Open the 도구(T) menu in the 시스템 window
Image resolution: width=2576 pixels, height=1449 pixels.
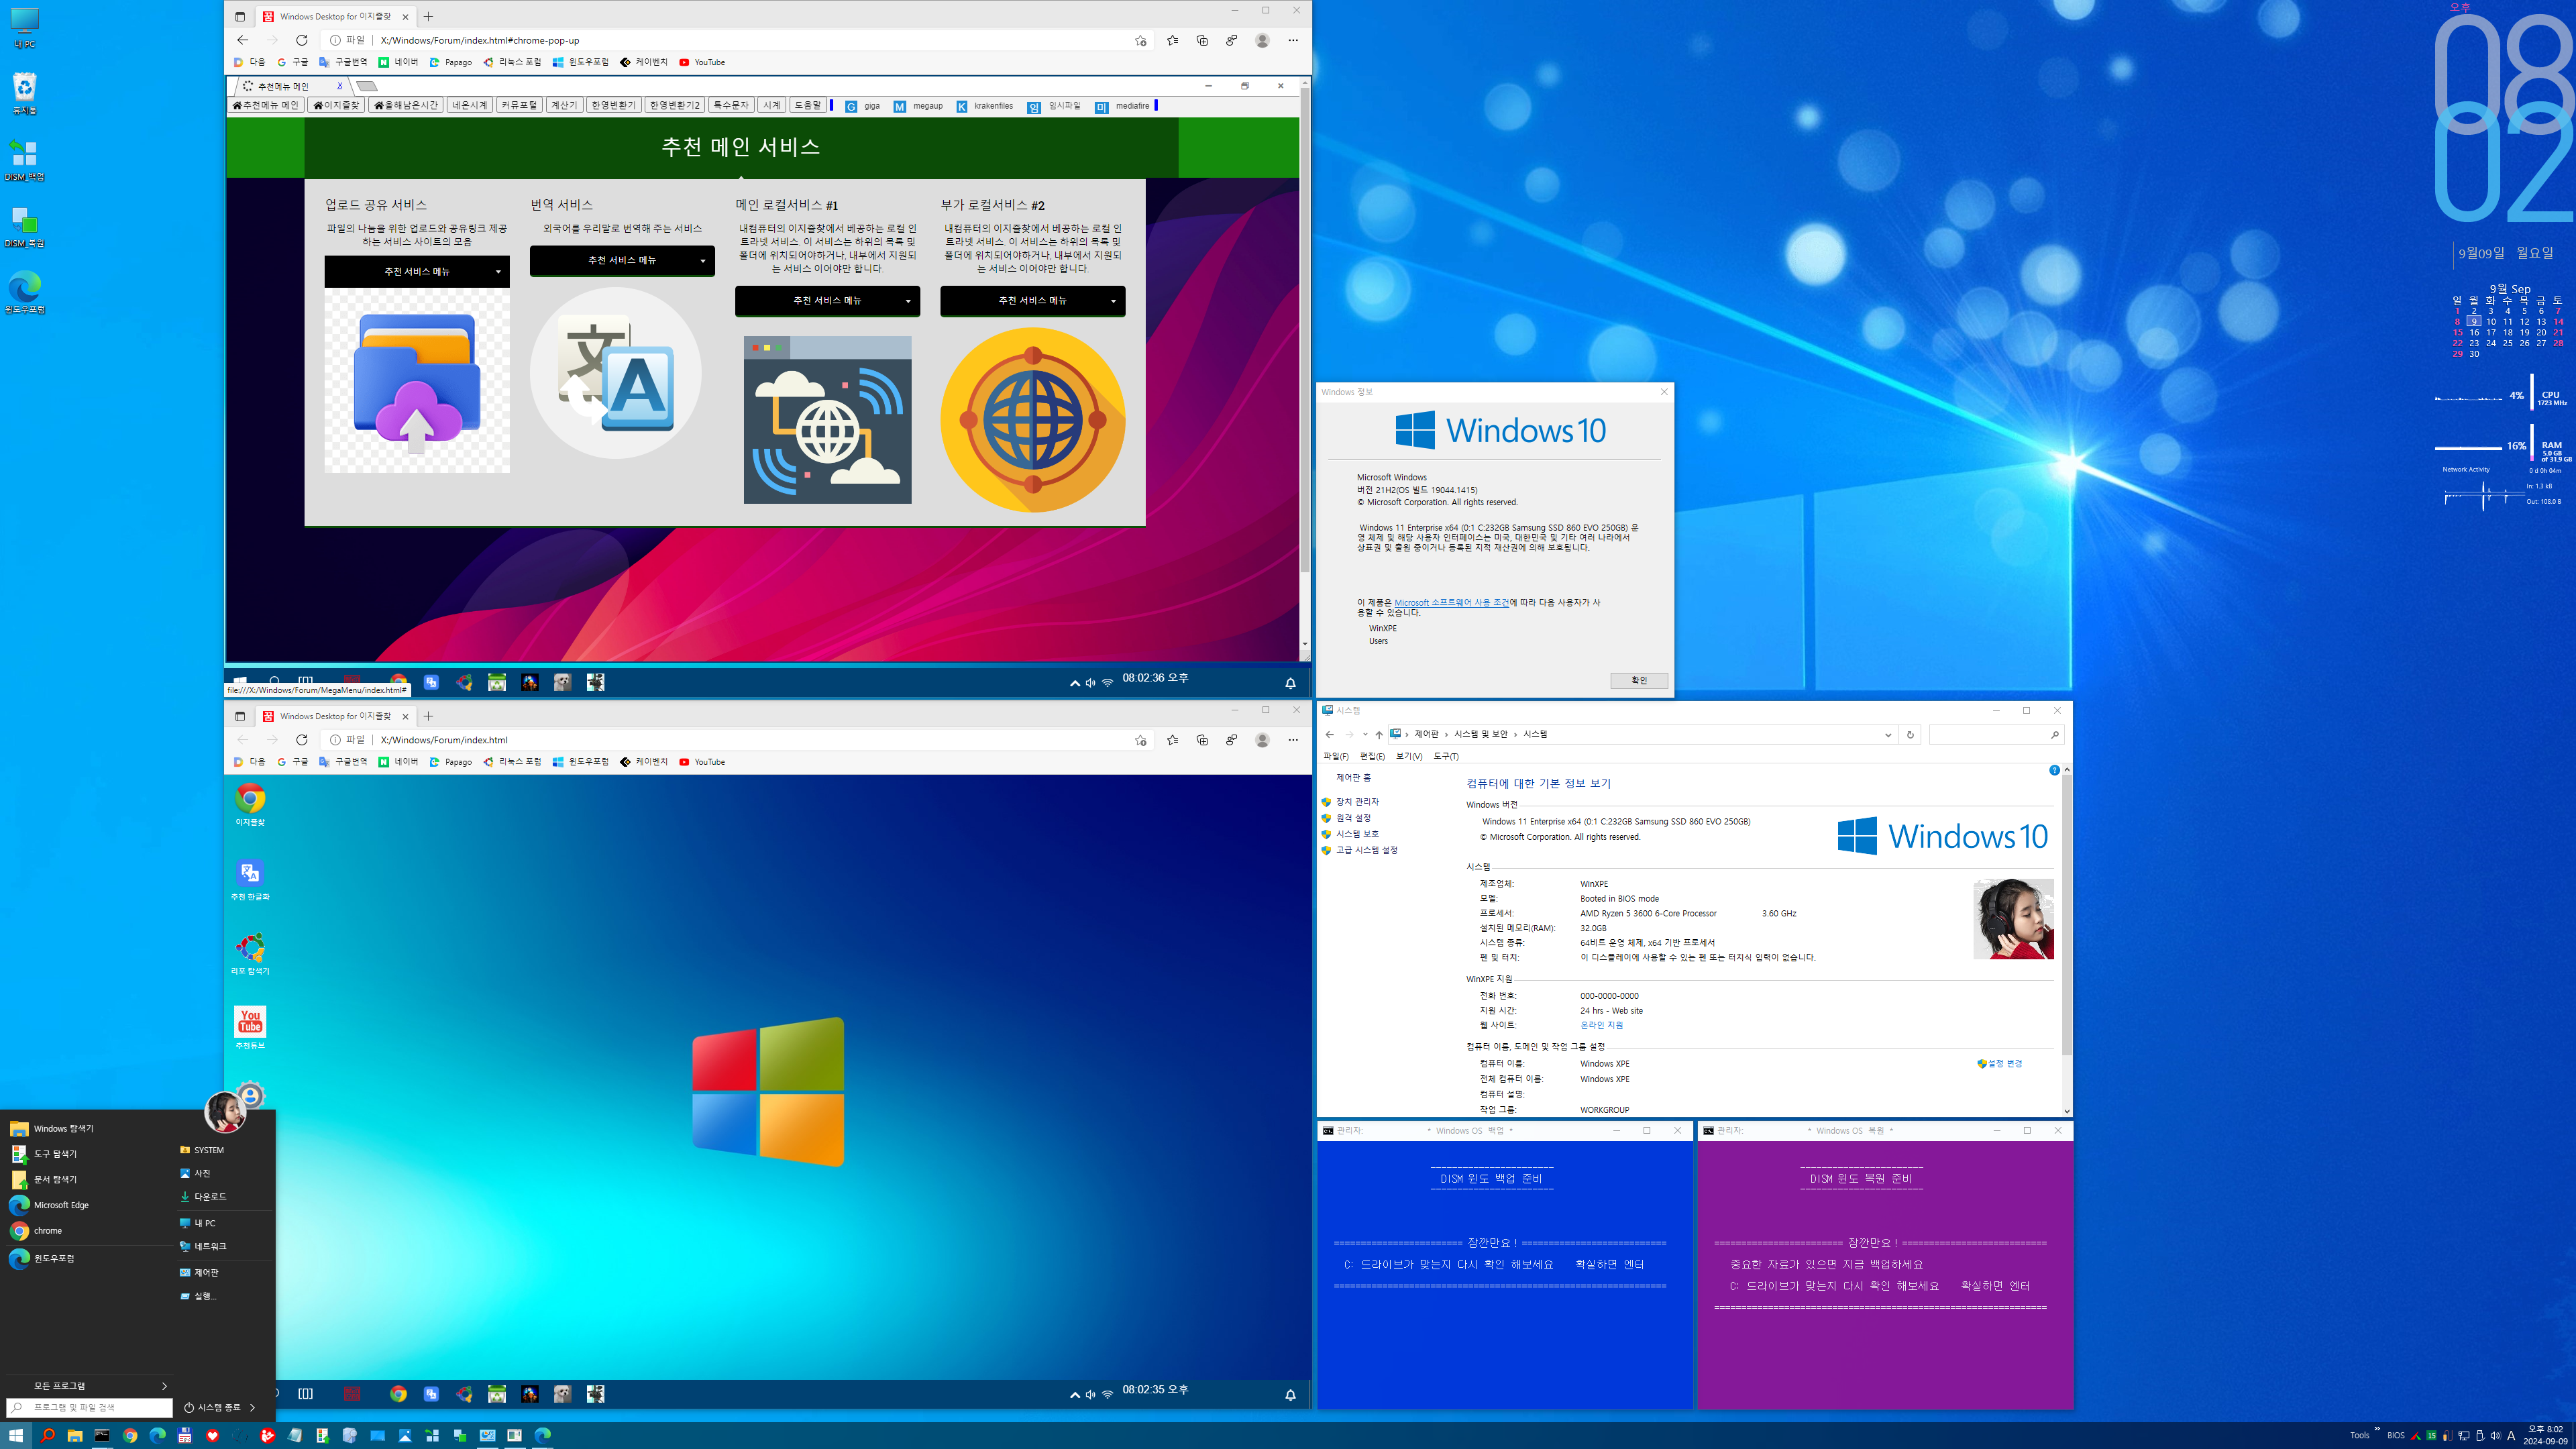coord(1446,756)
